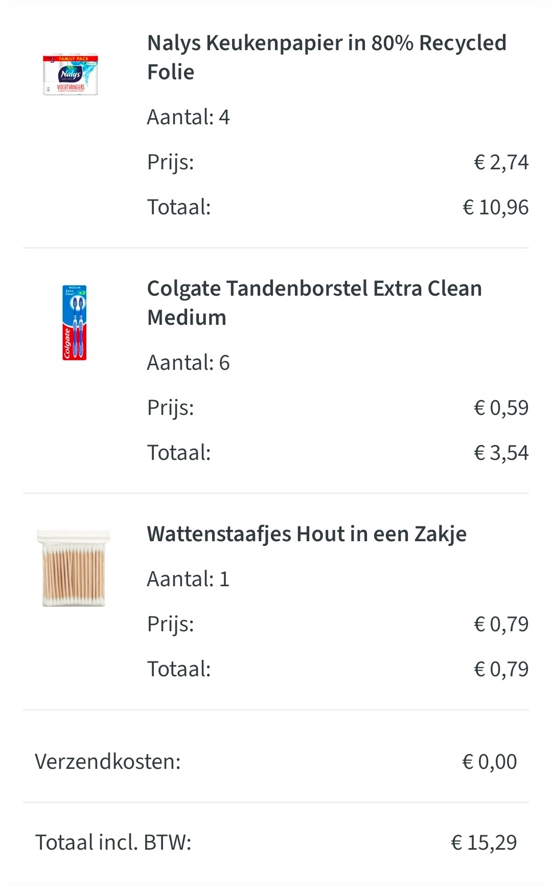Open Nalys Keukenpapier in 80% Recycled Folie
552x886 pixels.
pyautogui.click(x=326, y=57)
